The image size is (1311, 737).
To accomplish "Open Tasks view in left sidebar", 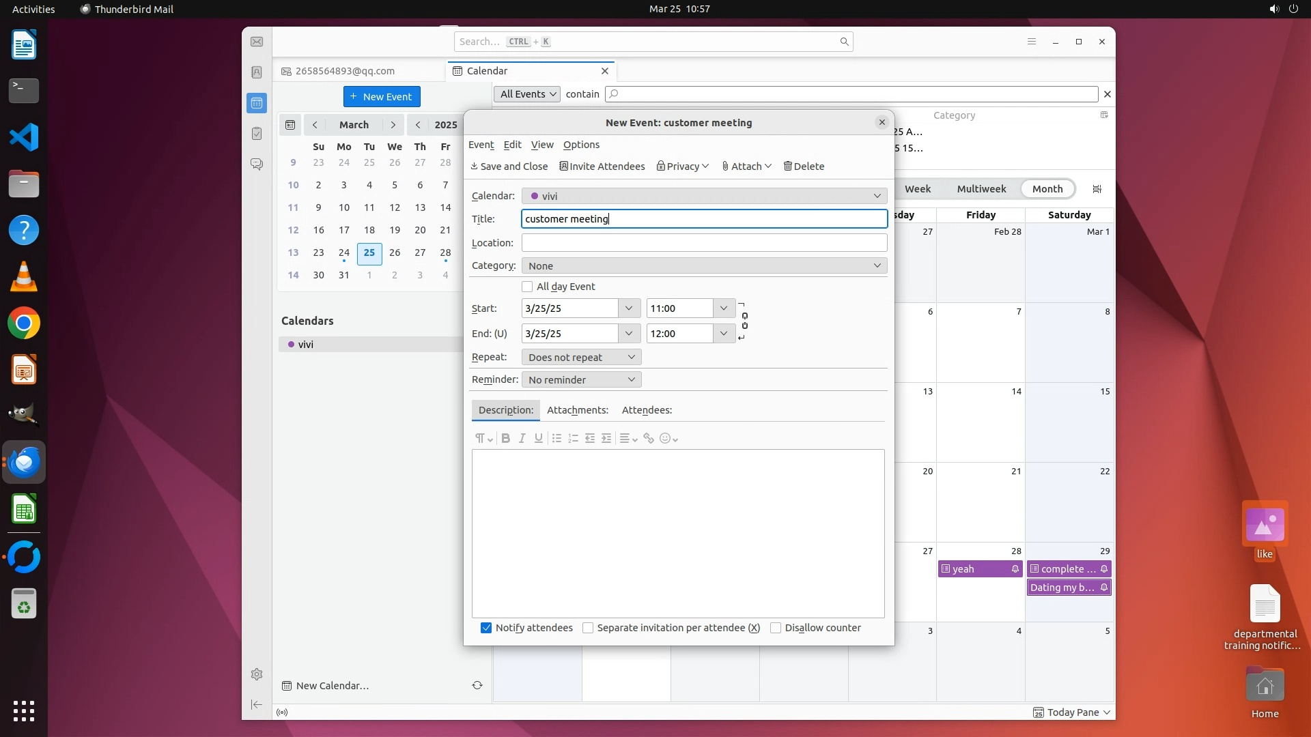I will (x=257, y=134).
